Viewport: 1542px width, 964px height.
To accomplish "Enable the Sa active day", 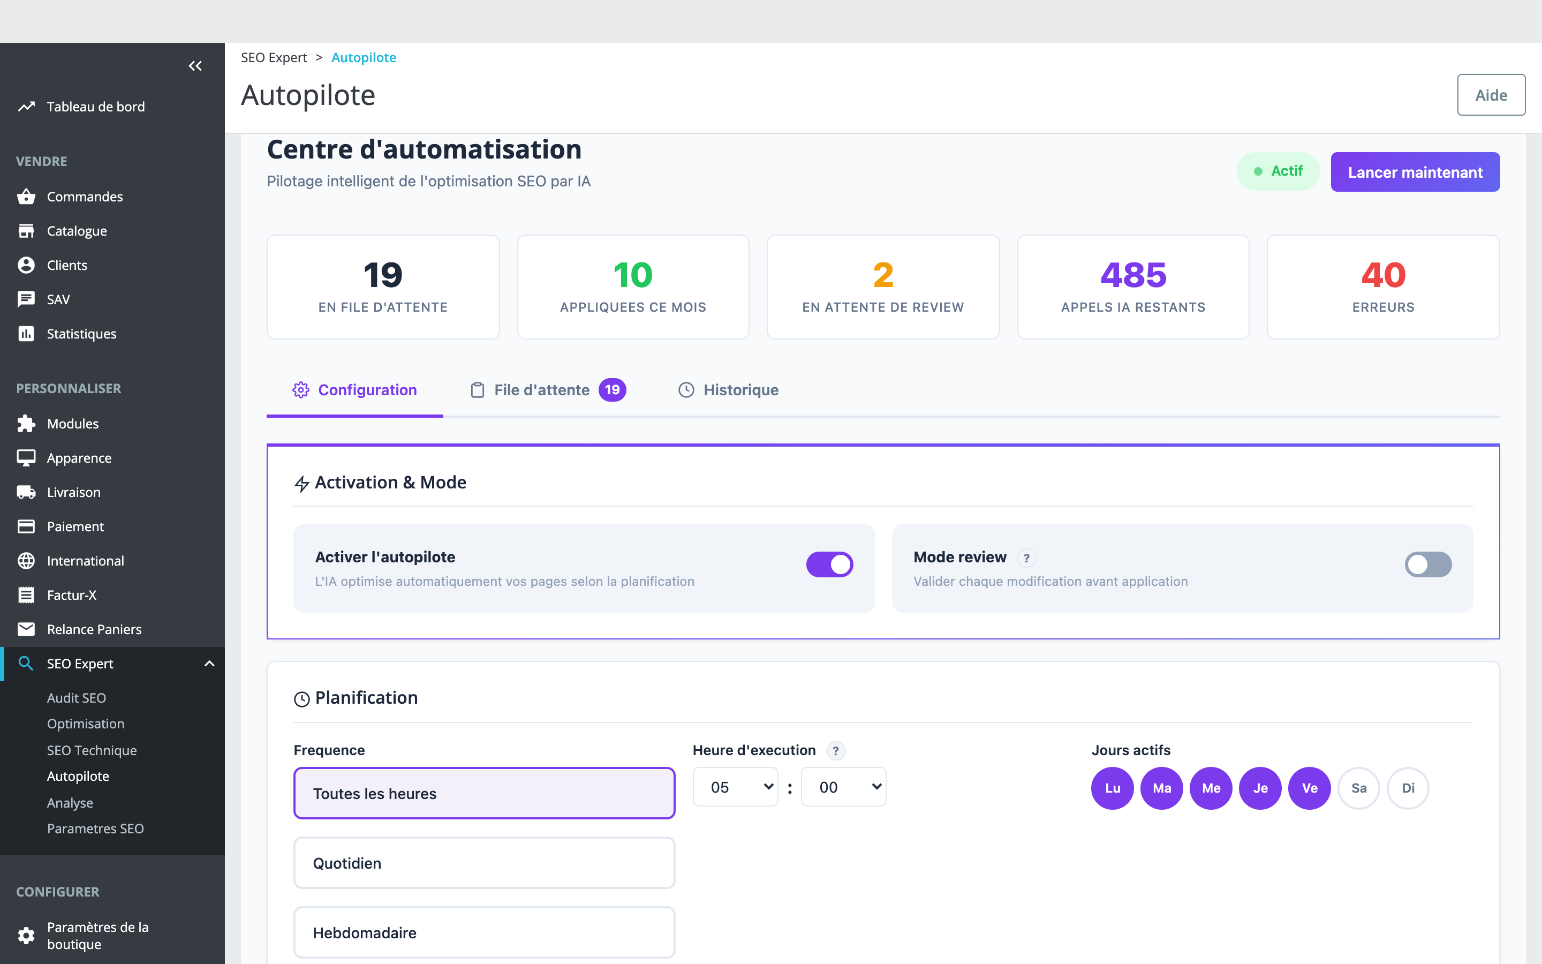I will click(x=1359, y=788).
